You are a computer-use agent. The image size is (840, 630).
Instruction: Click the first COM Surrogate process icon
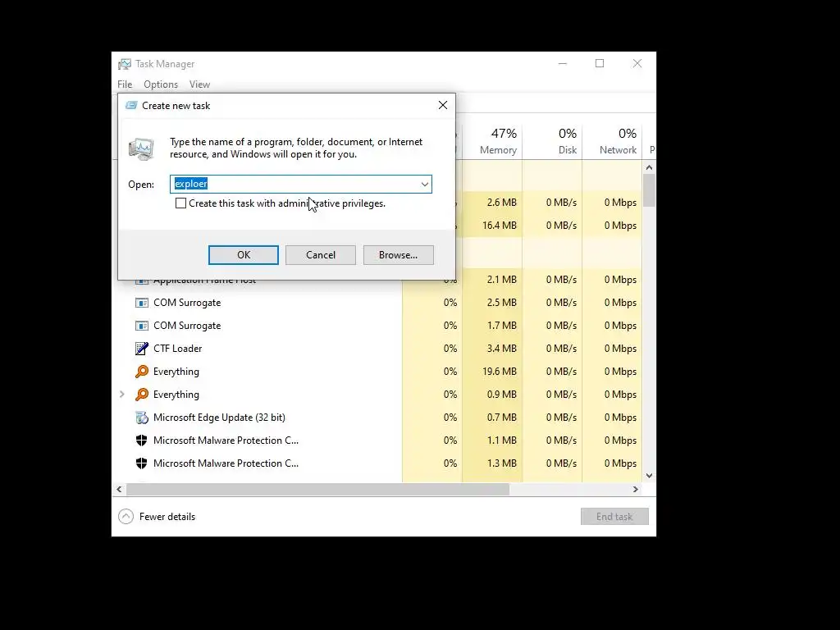coord(141,303)
